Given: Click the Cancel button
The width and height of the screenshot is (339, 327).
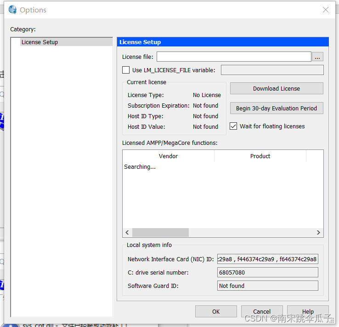Looking at the screenshot, I should coord(262,311).
